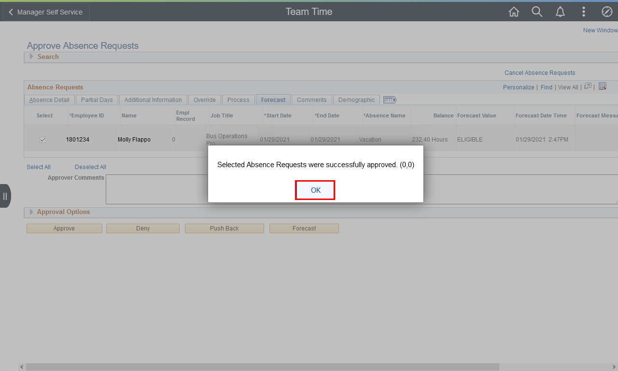
Task: Open the Additional Information tab
Action: [x=153, y=100]
